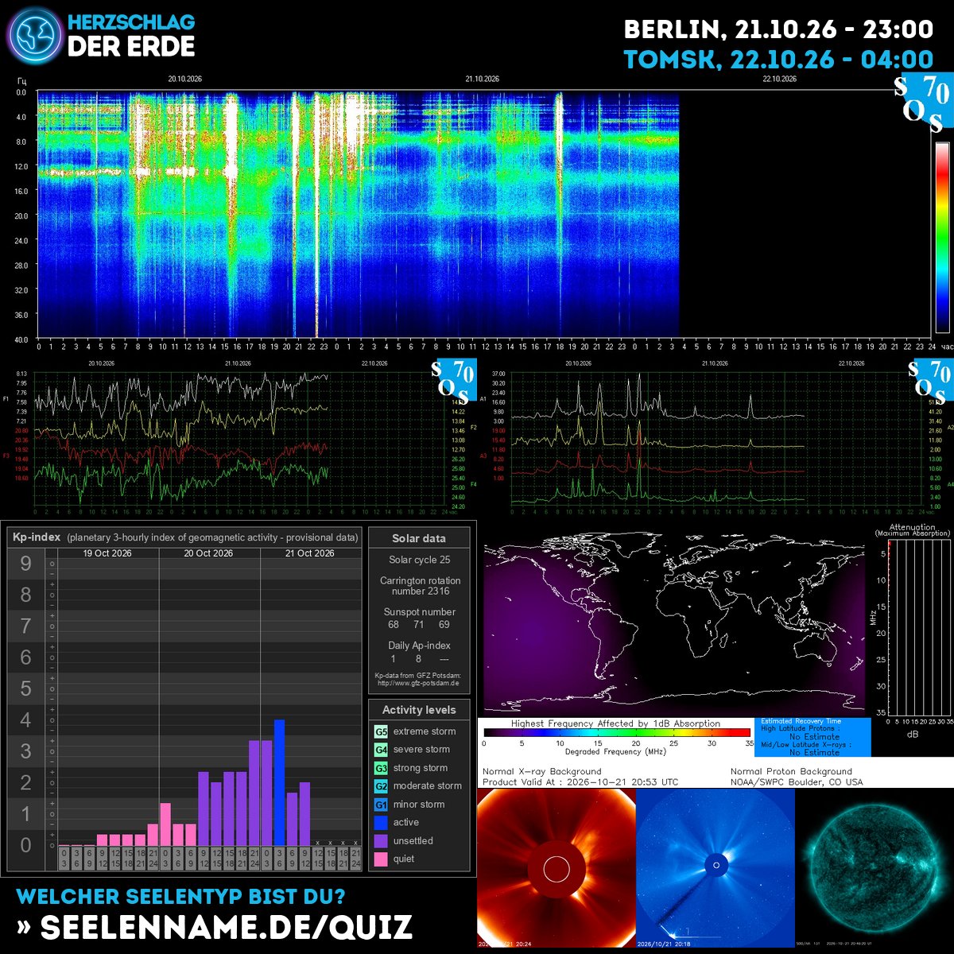Image resolution: width=954 pixels, height=954 pixels.
Task: Click 'Highest Frequency Affected by 1dB Absorption' label
Action: coord(615,723)
